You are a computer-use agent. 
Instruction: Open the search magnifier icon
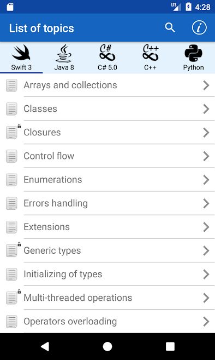[x=170, y=27]
